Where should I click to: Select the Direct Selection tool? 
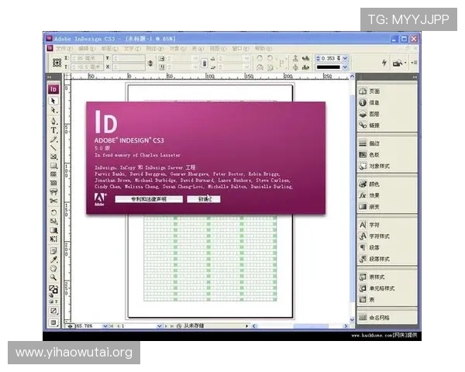tap(53, 110)
